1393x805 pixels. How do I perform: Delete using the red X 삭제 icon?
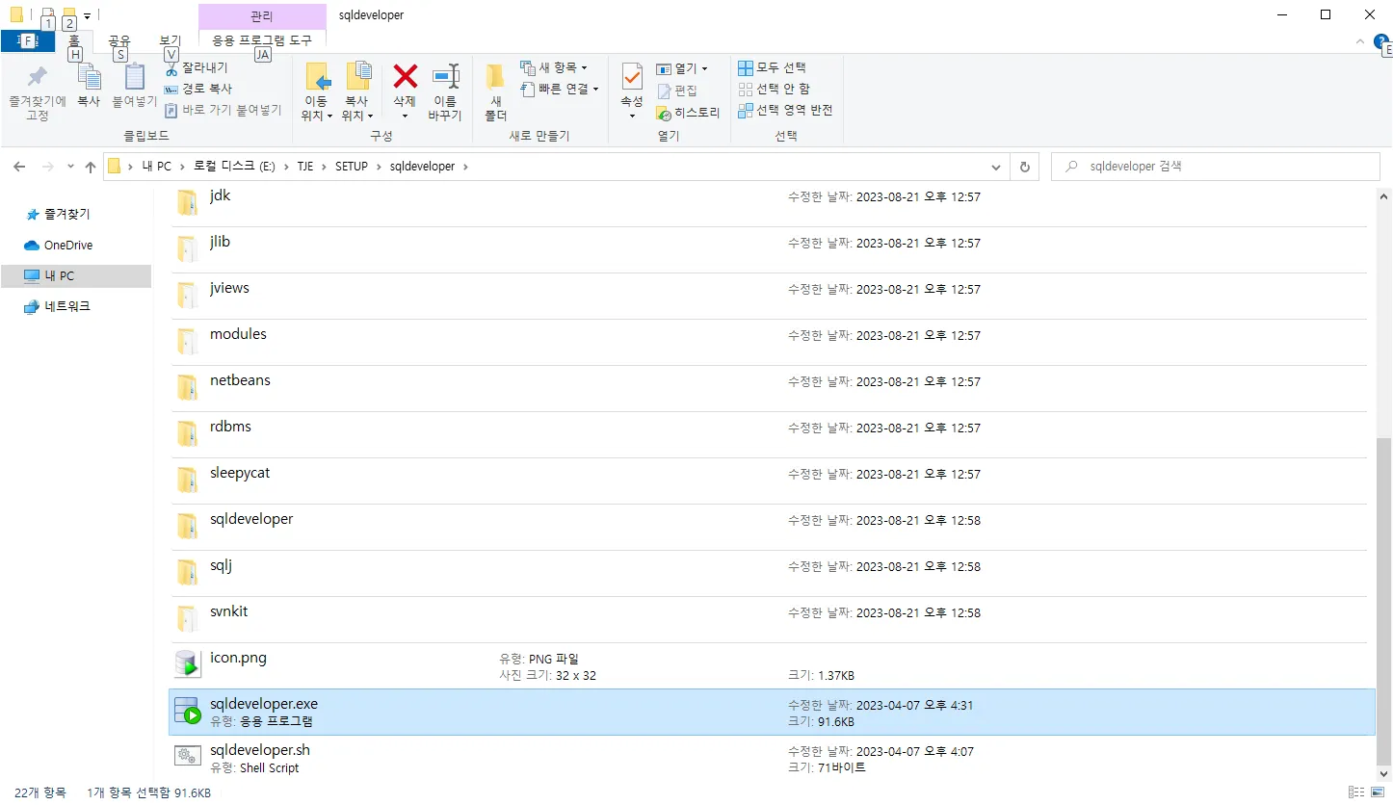[x=405, y=76]
